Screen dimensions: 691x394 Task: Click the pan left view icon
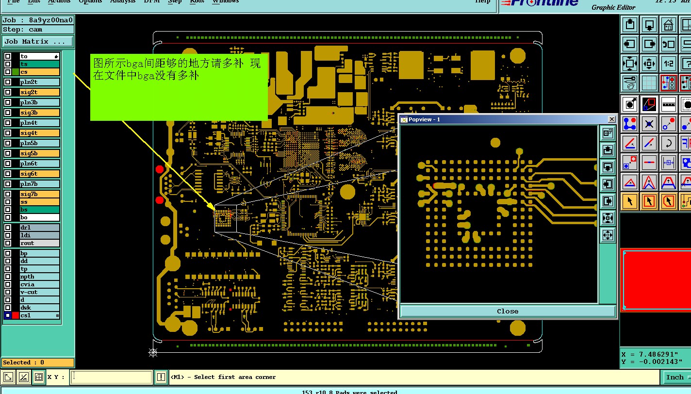[x=630, y=44]
